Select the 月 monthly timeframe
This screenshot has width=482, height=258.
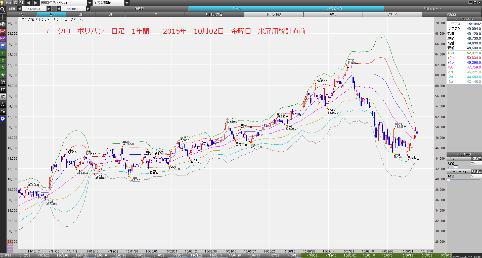[111, 14]
